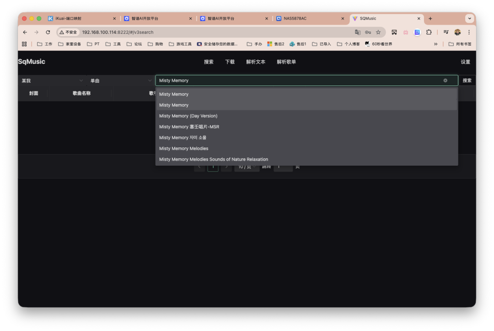Image resolution: width=494 pixels, height=331 pixels.
Task: Click the 搜索 button beside the input
Action: pos(467,80)
